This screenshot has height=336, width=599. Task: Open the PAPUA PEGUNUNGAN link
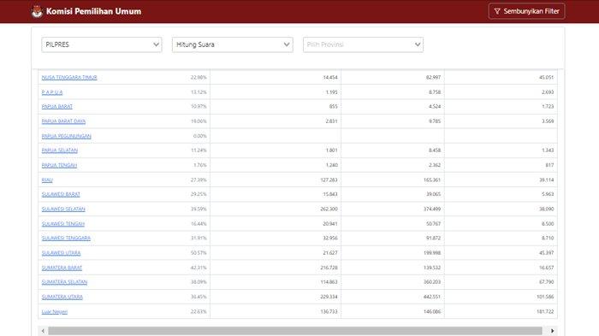tap(67, 136)
